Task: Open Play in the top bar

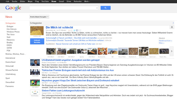Action: [37, 2]
